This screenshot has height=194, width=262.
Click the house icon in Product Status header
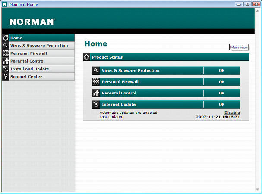tap(87, 57)
